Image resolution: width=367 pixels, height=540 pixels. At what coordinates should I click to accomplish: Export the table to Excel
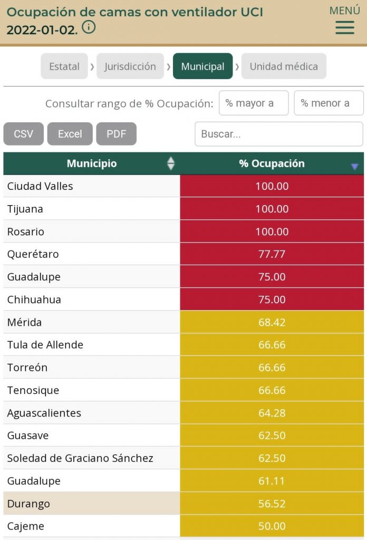pos(70,133)
